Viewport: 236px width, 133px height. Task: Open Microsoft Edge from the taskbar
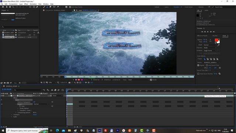coord(58,130)
